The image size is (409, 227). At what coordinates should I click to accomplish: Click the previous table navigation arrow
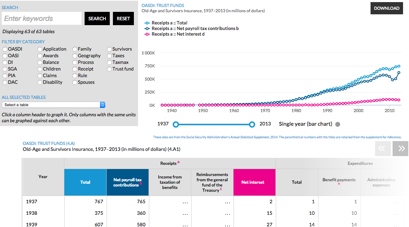click(383, 148)
